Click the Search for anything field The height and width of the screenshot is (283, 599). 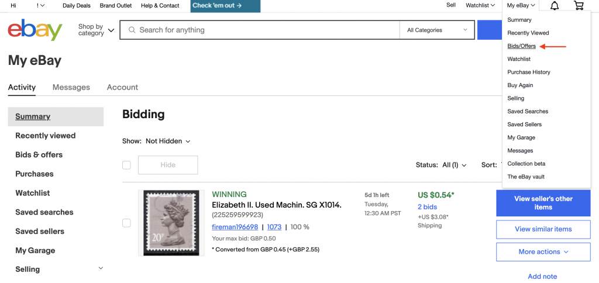pyautogui.click(x=263, y=30)
